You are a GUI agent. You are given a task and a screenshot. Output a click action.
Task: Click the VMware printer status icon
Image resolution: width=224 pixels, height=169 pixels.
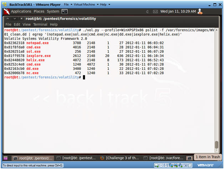[x=175, y=165]
